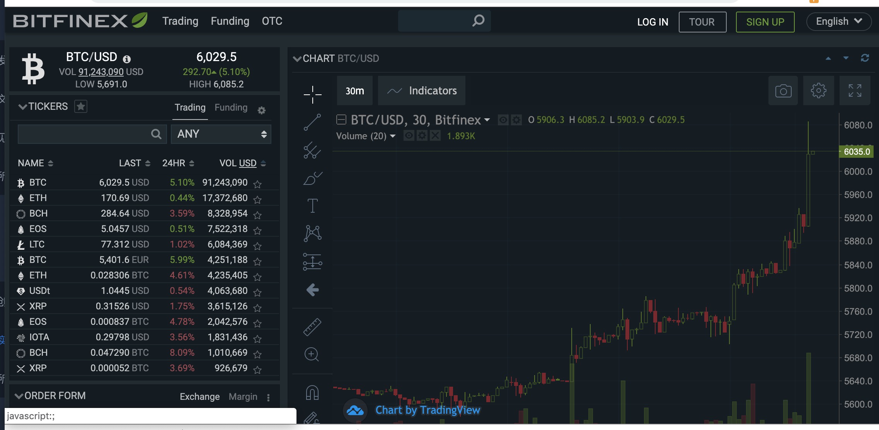
Task: Click the search magnifier in top bar
Action: (479, 21)
